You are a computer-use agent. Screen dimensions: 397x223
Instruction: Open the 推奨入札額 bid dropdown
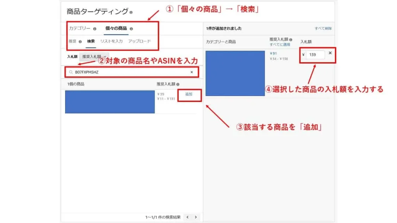pos(94,57)
